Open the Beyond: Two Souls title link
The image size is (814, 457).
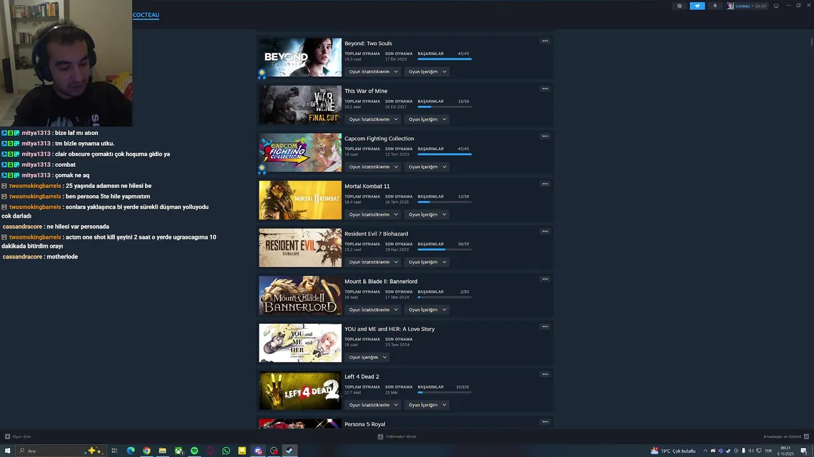(x=368, y=43)
